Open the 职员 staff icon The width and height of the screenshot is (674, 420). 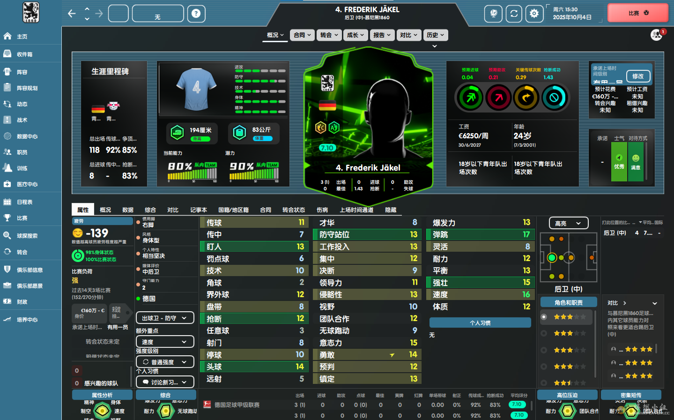pyautogui.click(x=7, y=152)
